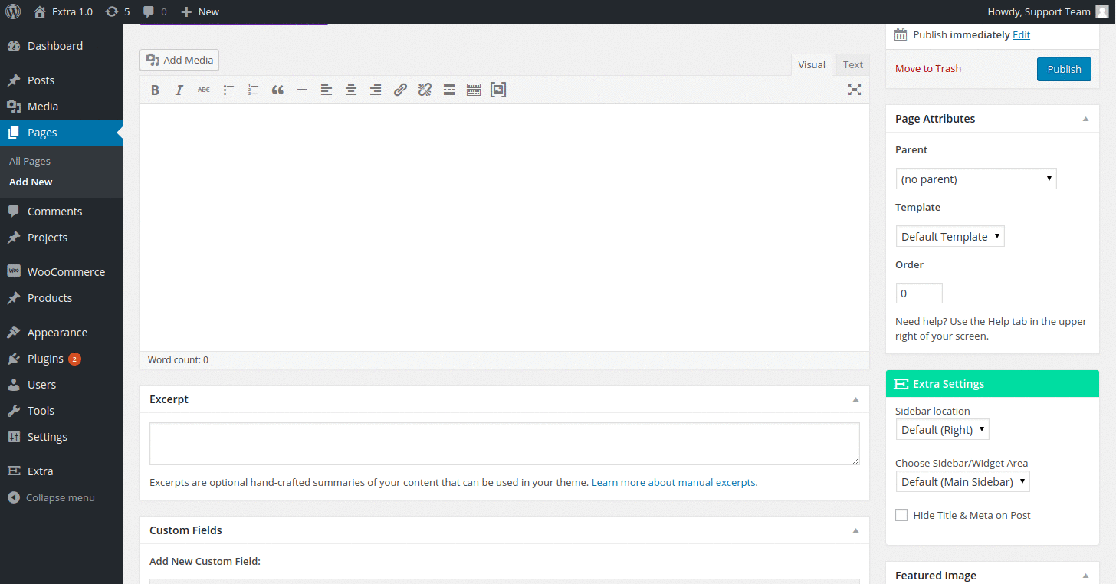Apply blockquote formatting

click(277, 90)
